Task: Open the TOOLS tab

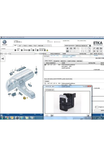Action: pyautogui.click(x=25, y=46)
